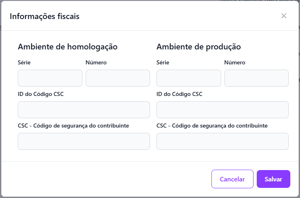Focus Número field under Ambiente de homologação
The image size is (300, 198).
tap(118, 78)
